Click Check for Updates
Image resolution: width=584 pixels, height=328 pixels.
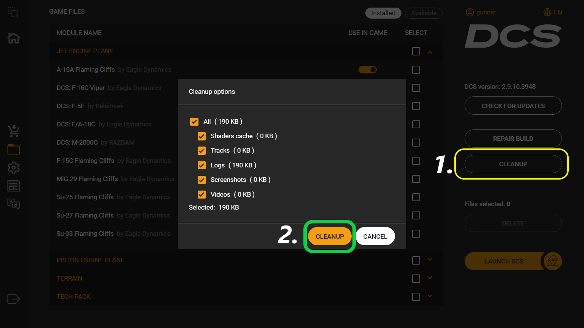[x=513, y=106]
